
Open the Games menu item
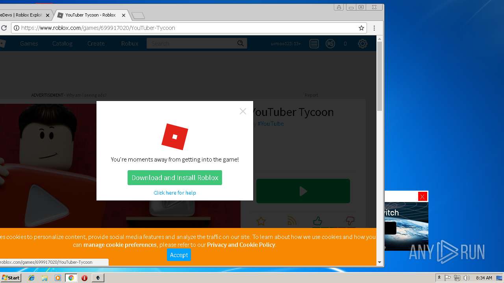(29, 44)
